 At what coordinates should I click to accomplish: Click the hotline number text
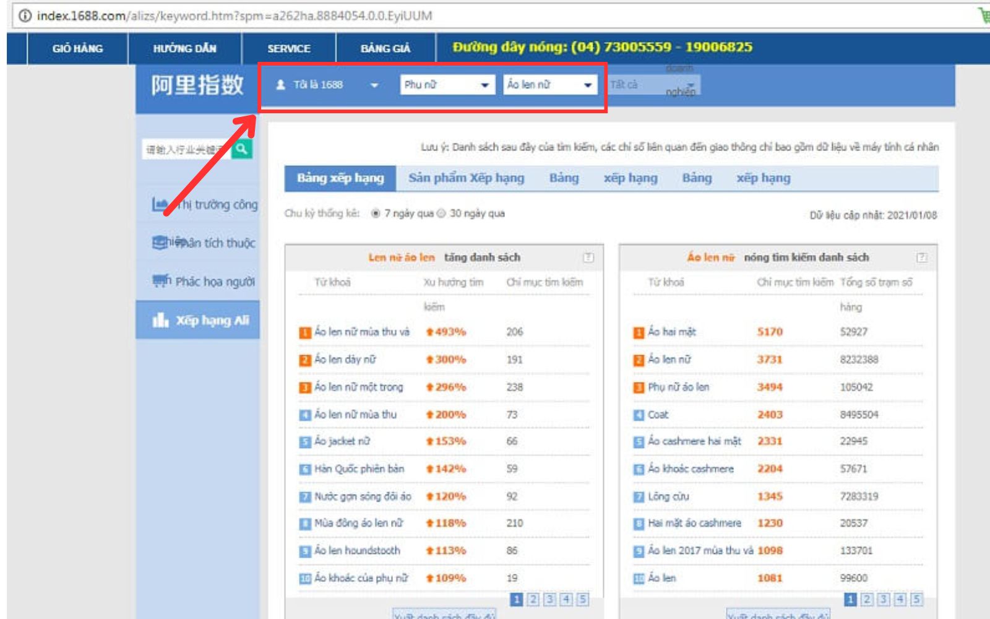pyautogui.click(x=602, y=47)
